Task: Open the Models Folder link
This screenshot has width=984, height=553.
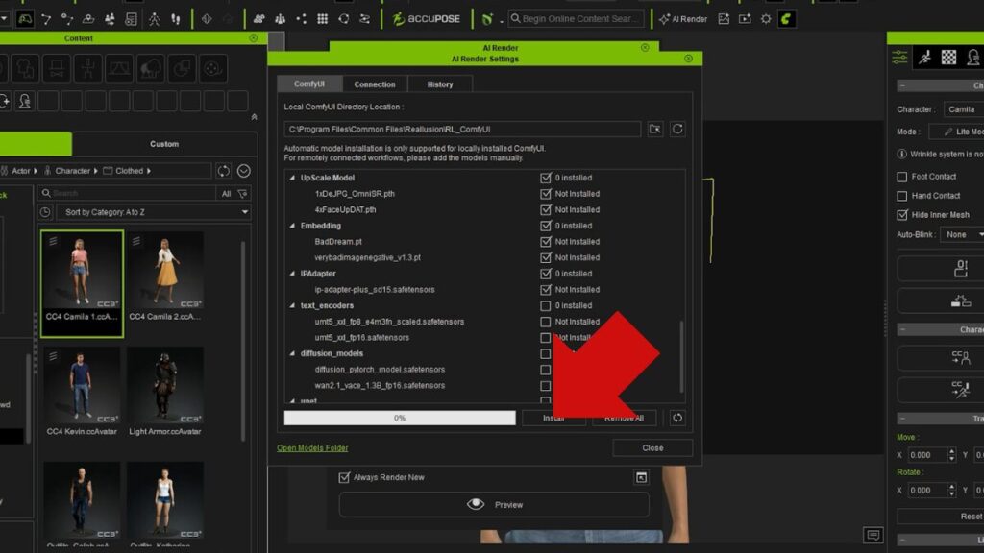Action: coord(312,448)
